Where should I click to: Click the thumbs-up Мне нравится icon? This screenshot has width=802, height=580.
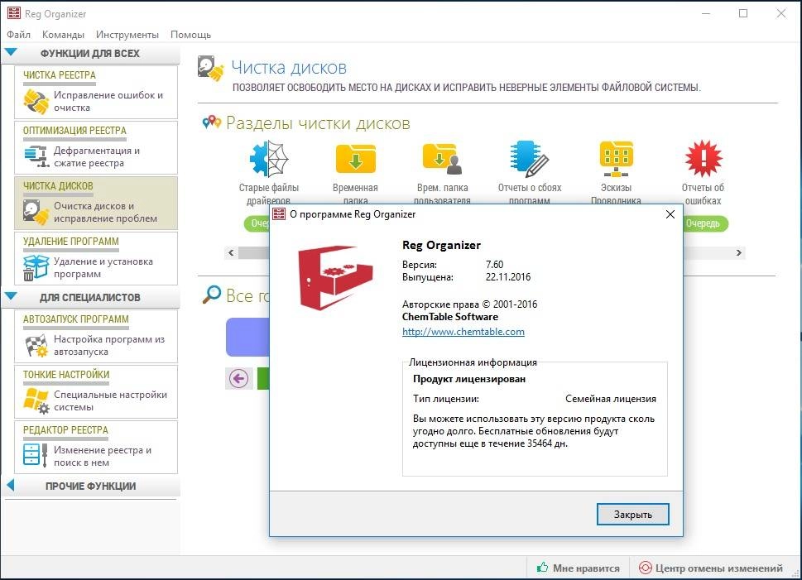coord(542,568)
